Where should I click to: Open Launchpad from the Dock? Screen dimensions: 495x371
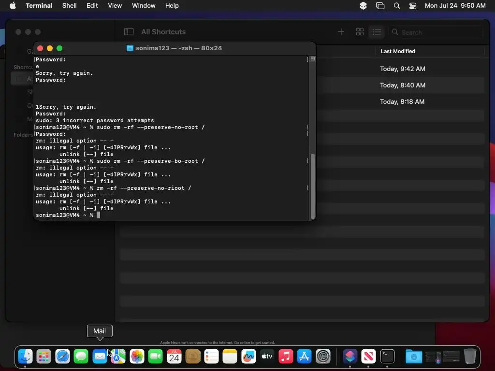point(44,357)
